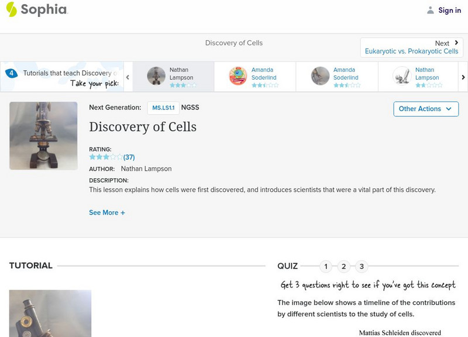This screenshot has height=337, width=468.
Task: Select Amanda Soderlind's colorful cell avatar
Action: click(x=238, y=76)
